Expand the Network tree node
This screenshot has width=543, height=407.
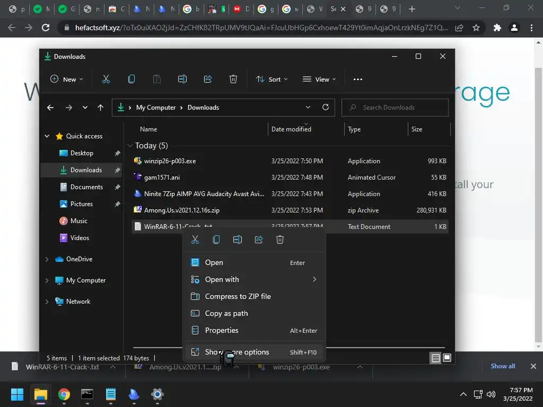coord(47,302)
